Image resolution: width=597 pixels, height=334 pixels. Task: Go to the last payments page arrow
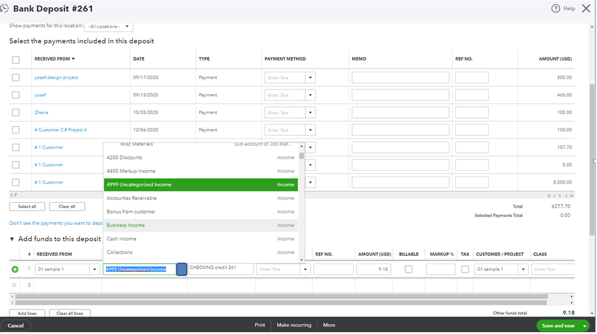tap(571, 196)
